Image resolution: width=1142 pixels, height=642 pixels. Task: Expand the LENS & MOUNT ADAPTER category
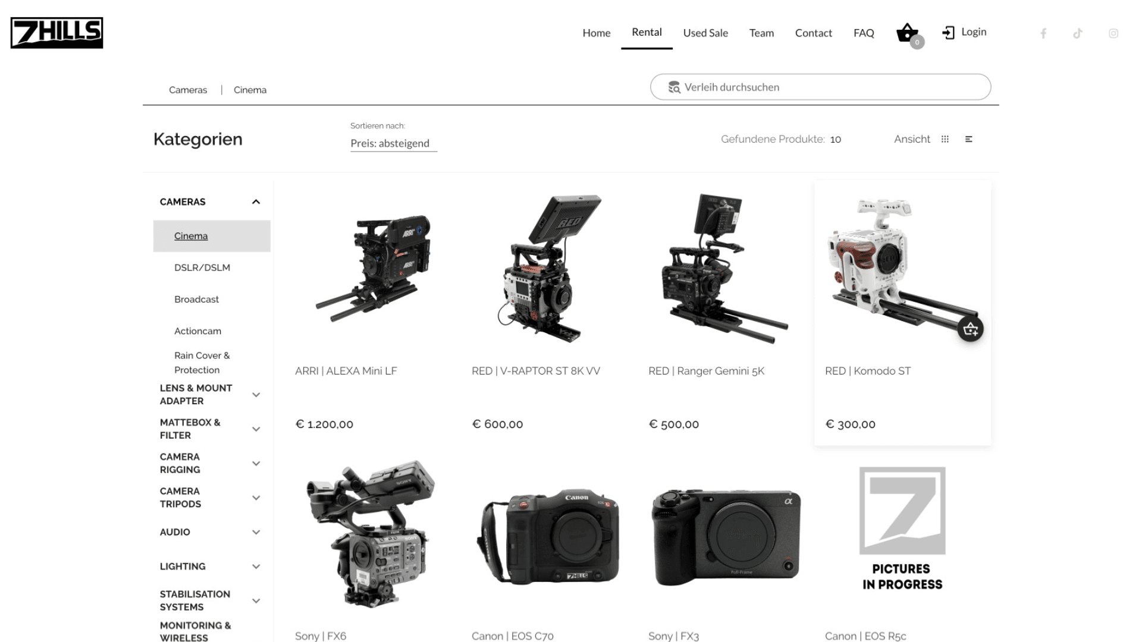(256, 395)
